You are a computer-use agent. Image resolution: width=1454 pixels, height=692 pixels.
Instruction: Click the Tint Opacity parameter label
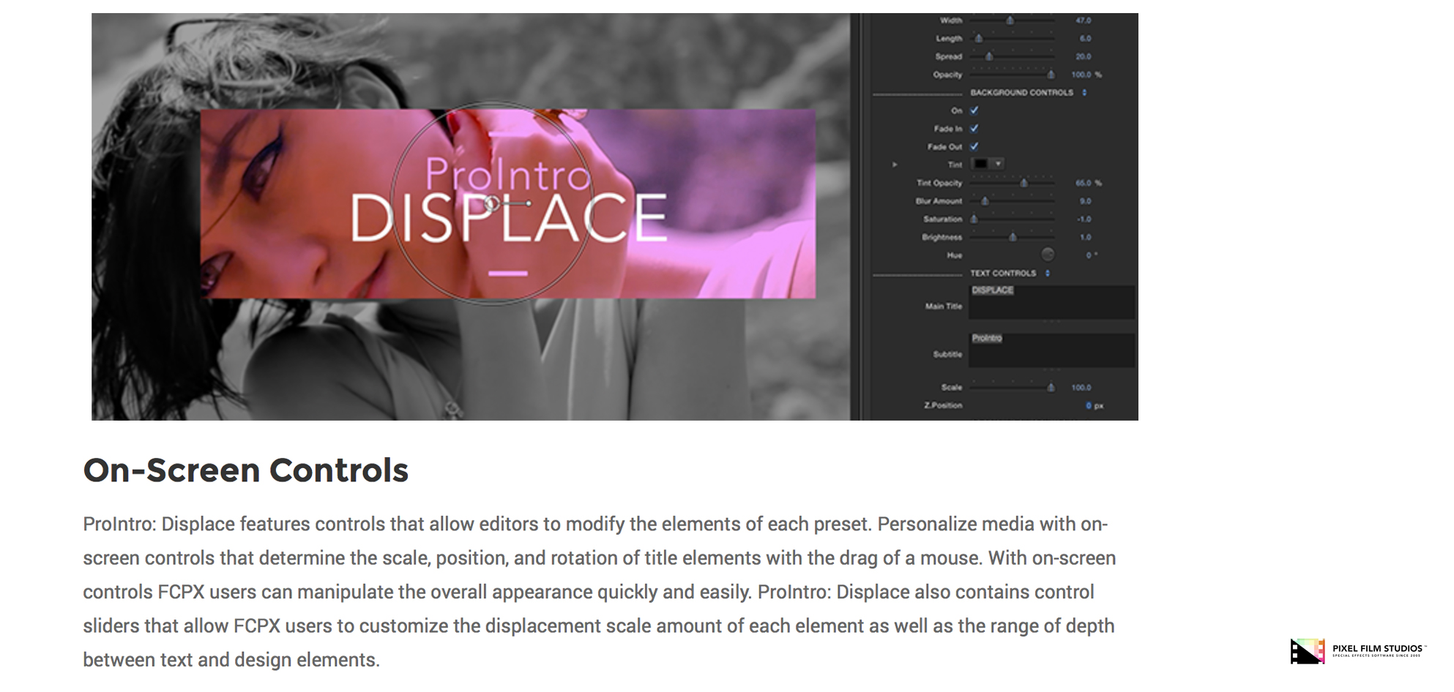939,183
